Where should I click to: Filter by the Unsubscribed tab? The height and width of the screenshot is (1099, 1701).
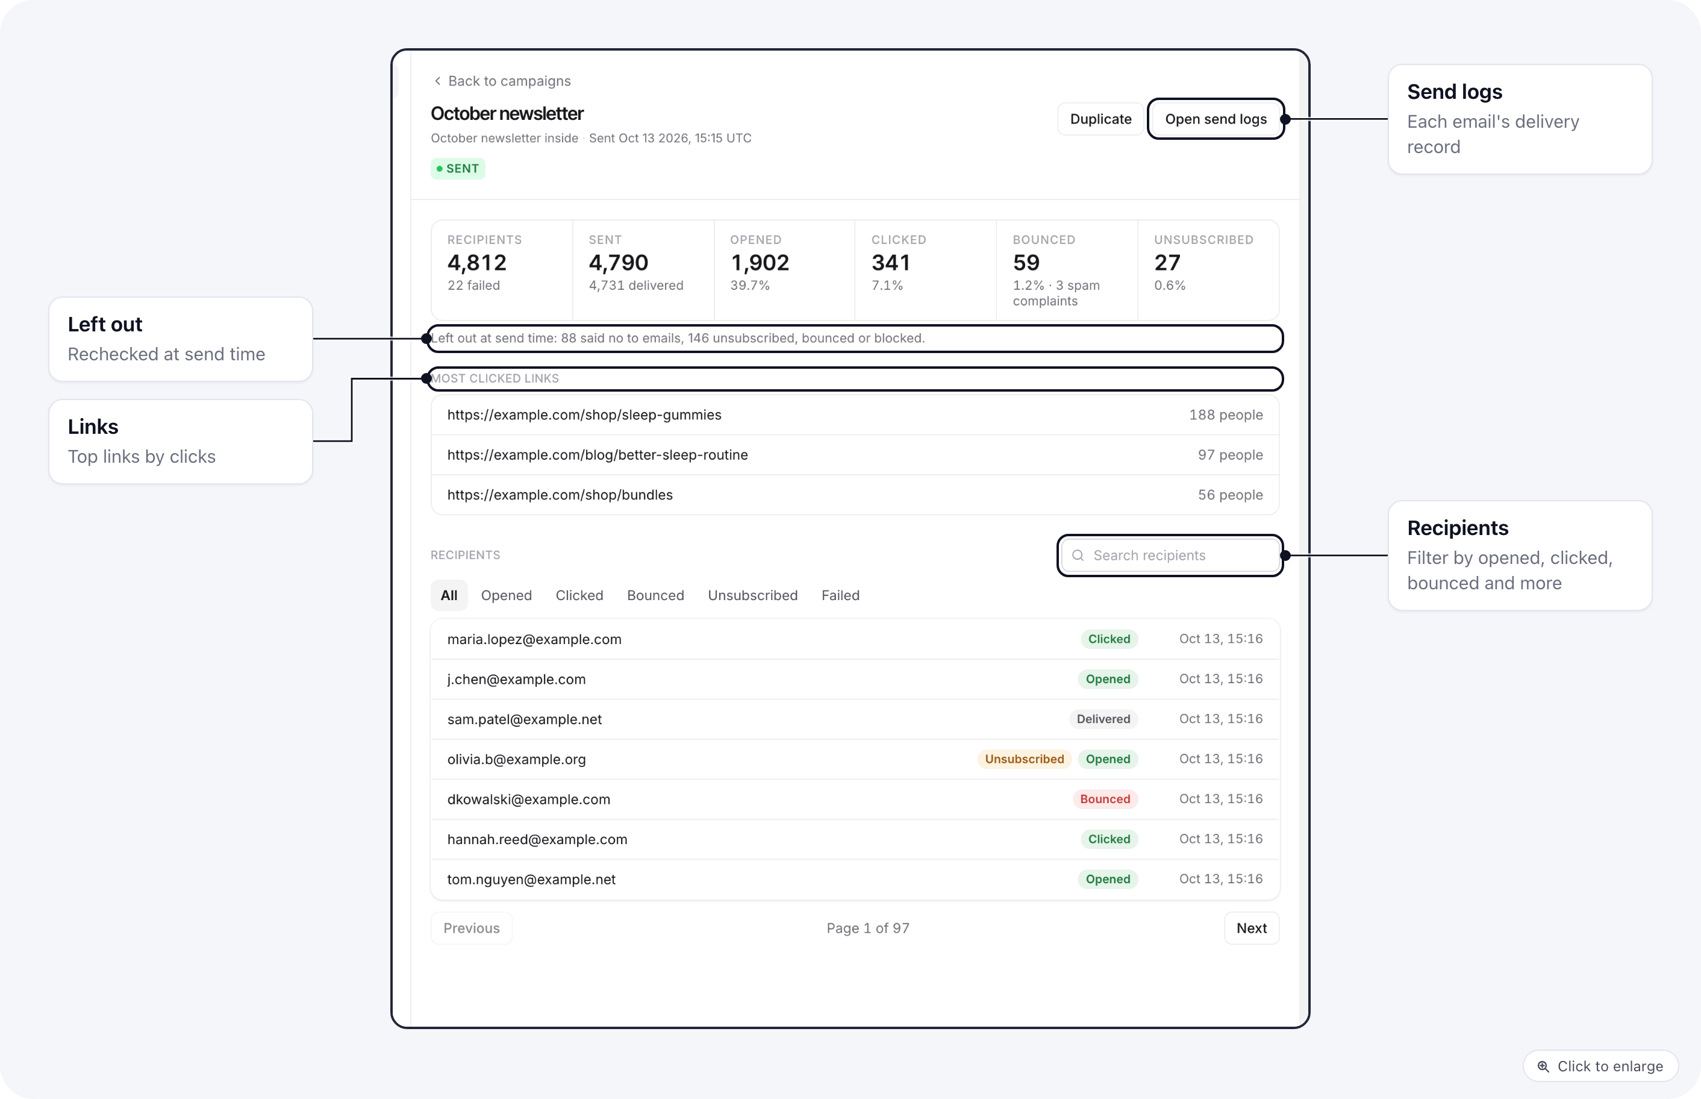click(x=752, y=595)
